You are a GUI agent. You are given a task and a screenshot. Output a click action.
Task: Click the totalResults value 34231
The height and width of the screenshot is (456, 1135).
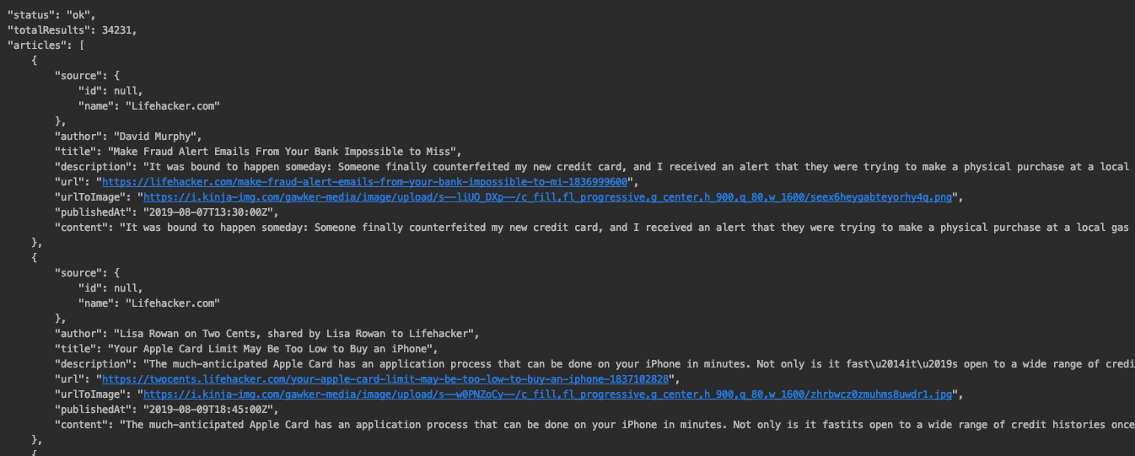tap(117, 30)
